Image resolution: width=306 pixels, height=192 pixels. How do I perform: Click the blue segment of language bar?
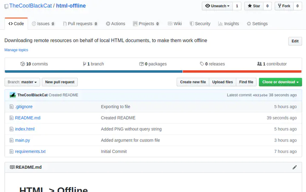(93, 72)
